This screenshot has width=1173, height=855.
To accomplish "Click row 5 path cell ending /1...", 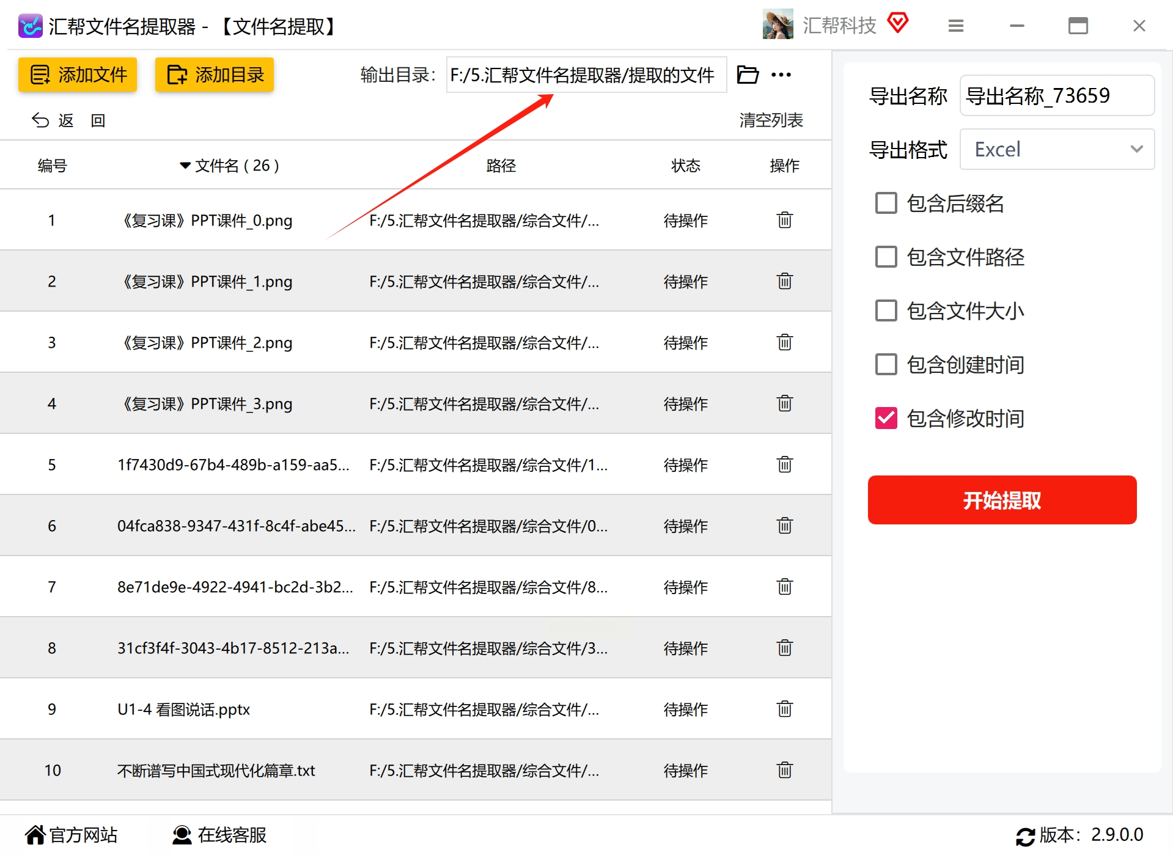I will click(x=488, y=464).
